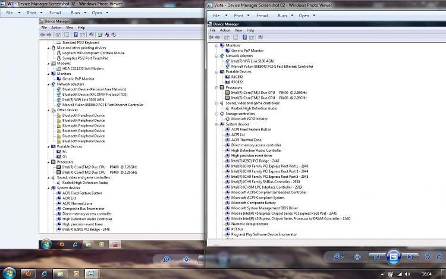Open Internet Explorer from the bottom main taskbar
This screenshot has height=279, width=446.
(44, 274)
